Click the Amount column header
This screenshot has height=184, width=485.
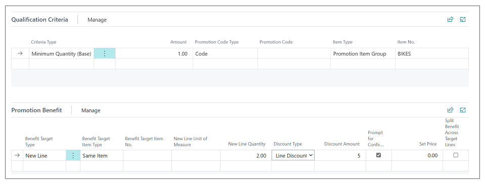coord(179,42)
